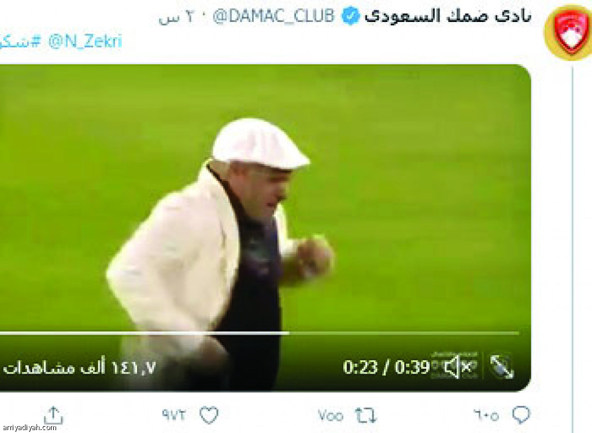Click the blue hashtag beside @N_Zekri

click(x=20, y=42)
